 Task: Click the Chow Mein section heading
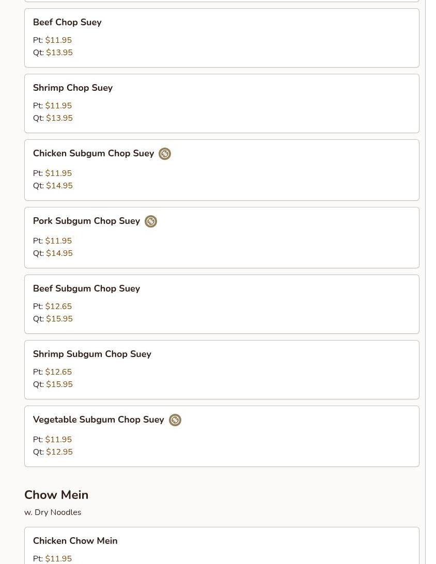coord(56,495)
